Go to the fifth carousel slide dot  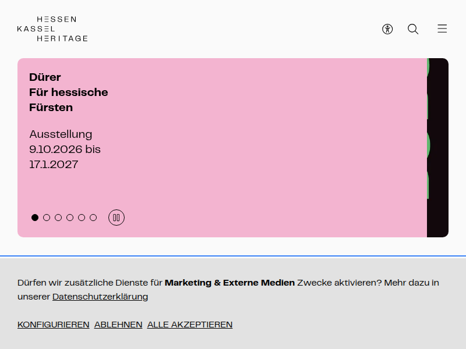point(82,218)
